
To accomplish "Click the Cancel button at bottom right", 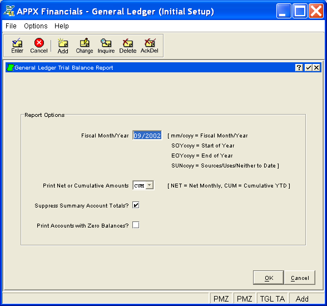I will (x=300, y=278).
